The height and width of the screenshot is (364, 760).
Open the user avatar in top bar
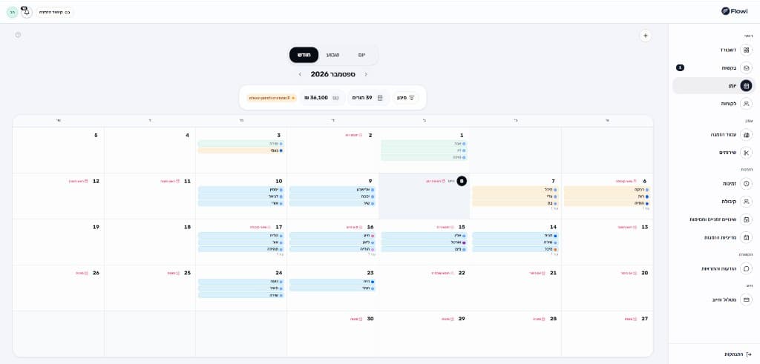pos(12,12)
